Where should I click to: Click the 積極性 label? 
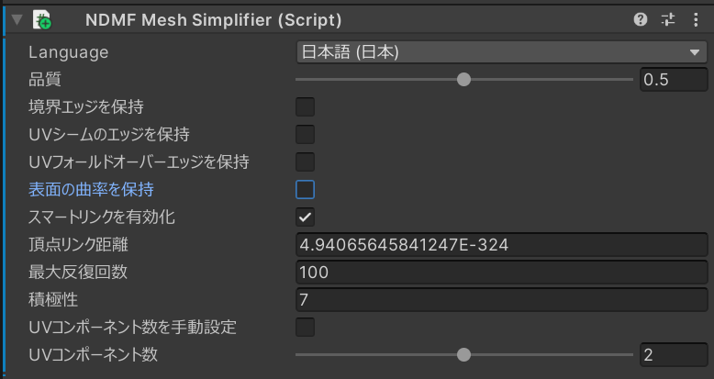tap(53, 300)
